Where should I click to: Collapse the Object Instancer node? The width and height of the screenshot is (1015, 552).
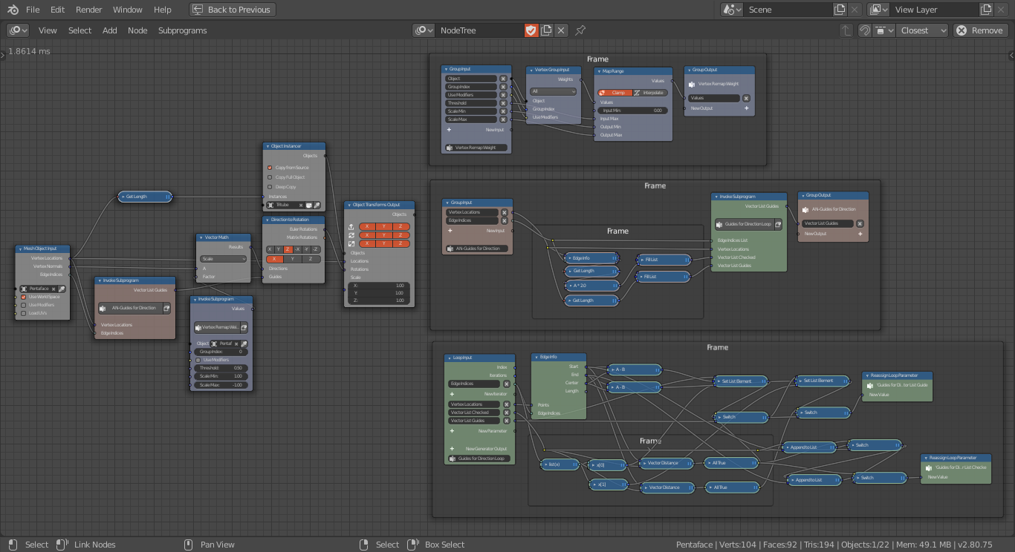pos(267,146)
